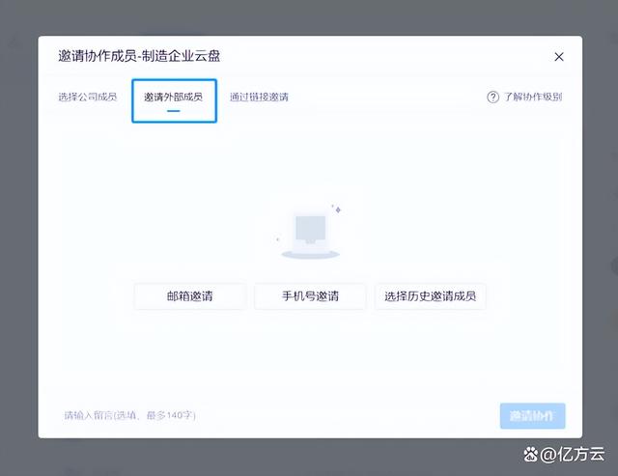Open the 通过链接邀请 tab

click(x=259, y=97)
